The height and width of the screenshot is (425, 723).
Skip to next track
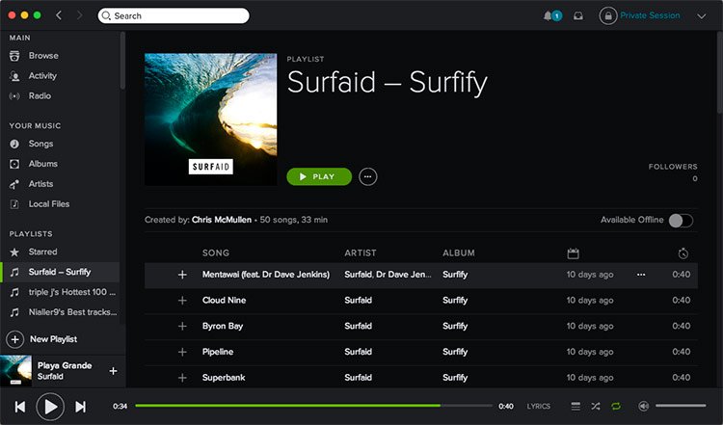coord(80,407)
